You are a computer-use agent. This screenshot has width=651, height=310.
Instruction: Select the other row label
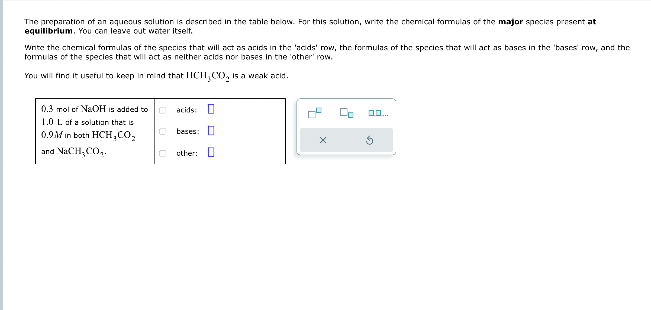point(187,153)
